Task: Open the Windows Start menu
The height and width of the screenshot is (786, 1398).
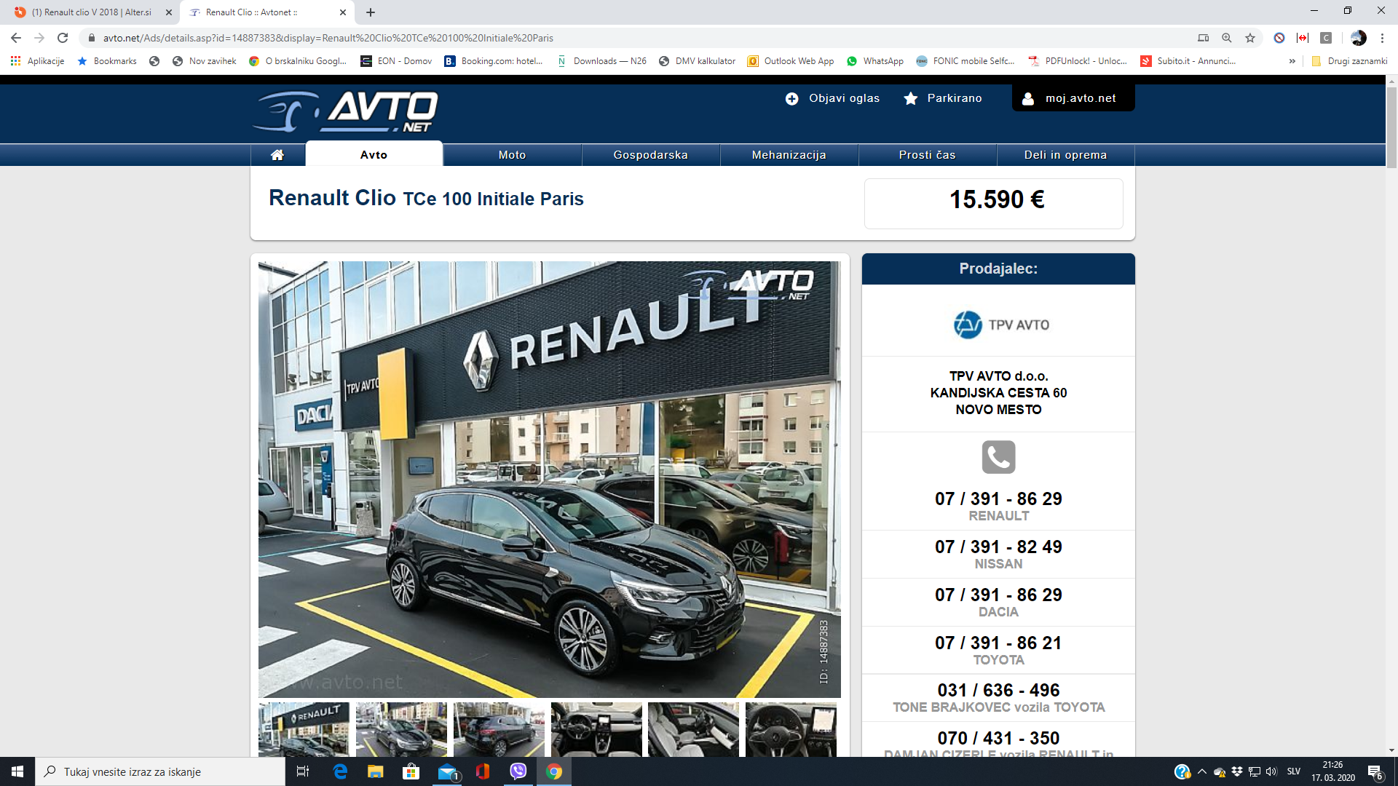Action: click(17, 771)
